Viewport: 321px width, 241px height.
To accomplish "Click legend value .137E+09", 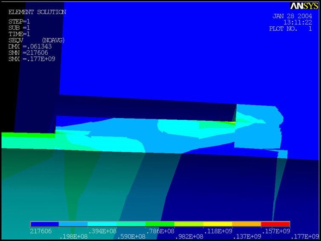I will click(246, 237).
